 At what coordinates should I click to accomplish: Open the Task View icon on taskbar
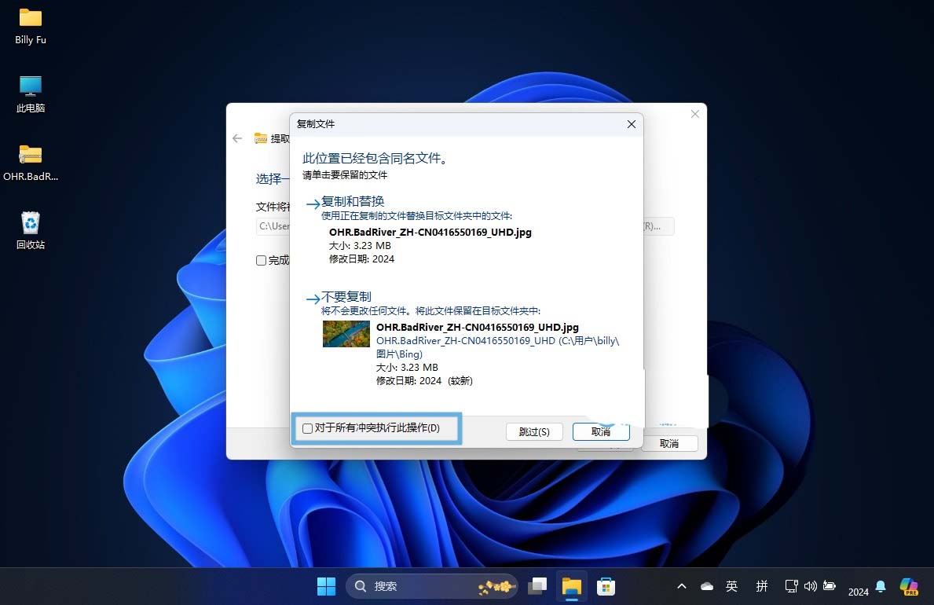point(537,585)
